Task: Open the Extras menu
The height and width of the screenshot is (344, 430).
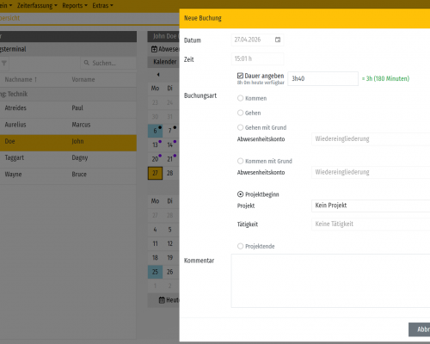Action: (x=102, y=5)
